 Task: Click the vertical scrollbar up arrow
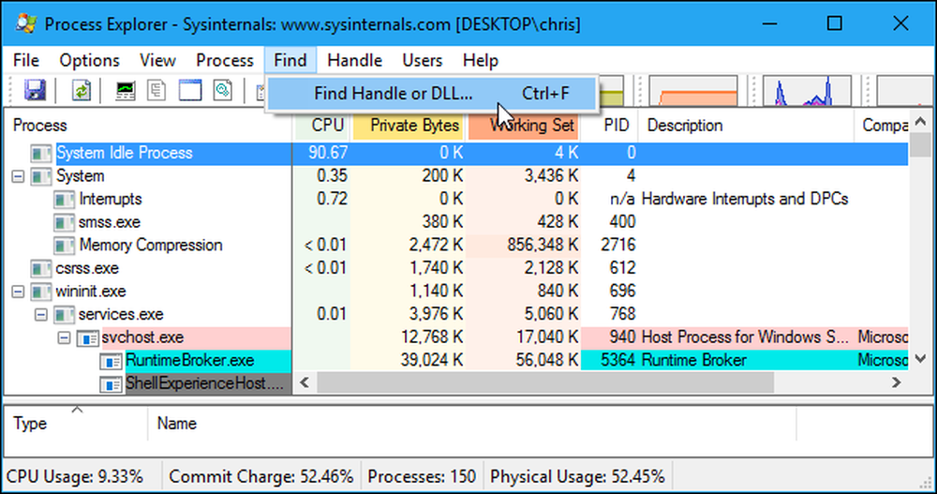point(921,122)
